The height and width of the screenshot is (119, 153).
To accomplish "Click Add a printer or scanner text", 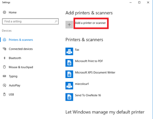I will coord(90,23).
